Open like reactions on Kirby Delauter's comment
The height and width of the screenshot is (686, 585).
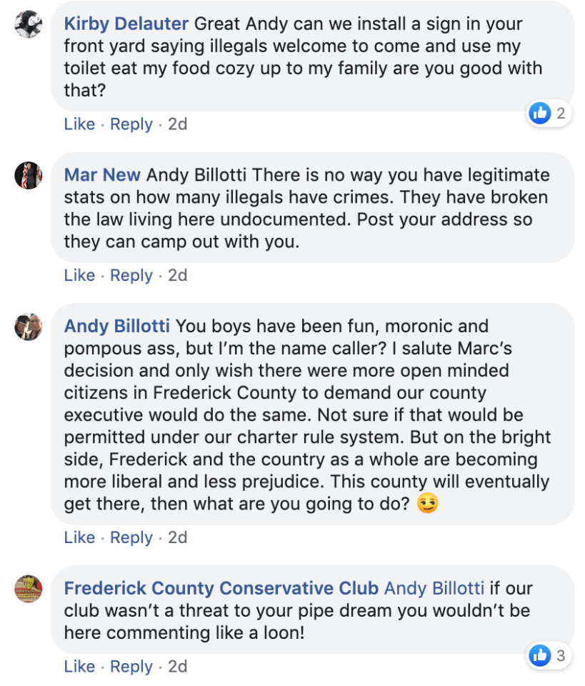[x=549, y=113]
